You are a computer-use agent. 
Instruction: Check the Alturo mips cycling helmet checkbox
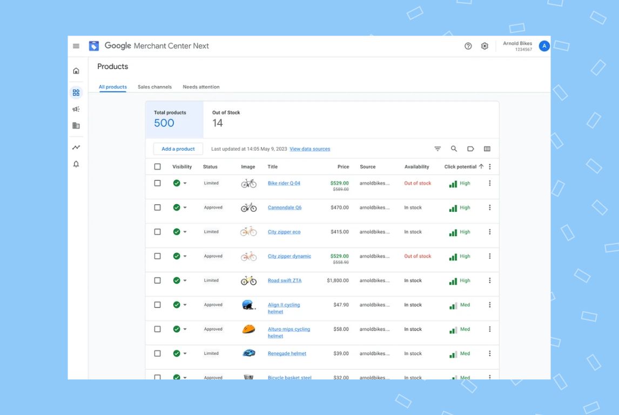pos(158,329)
